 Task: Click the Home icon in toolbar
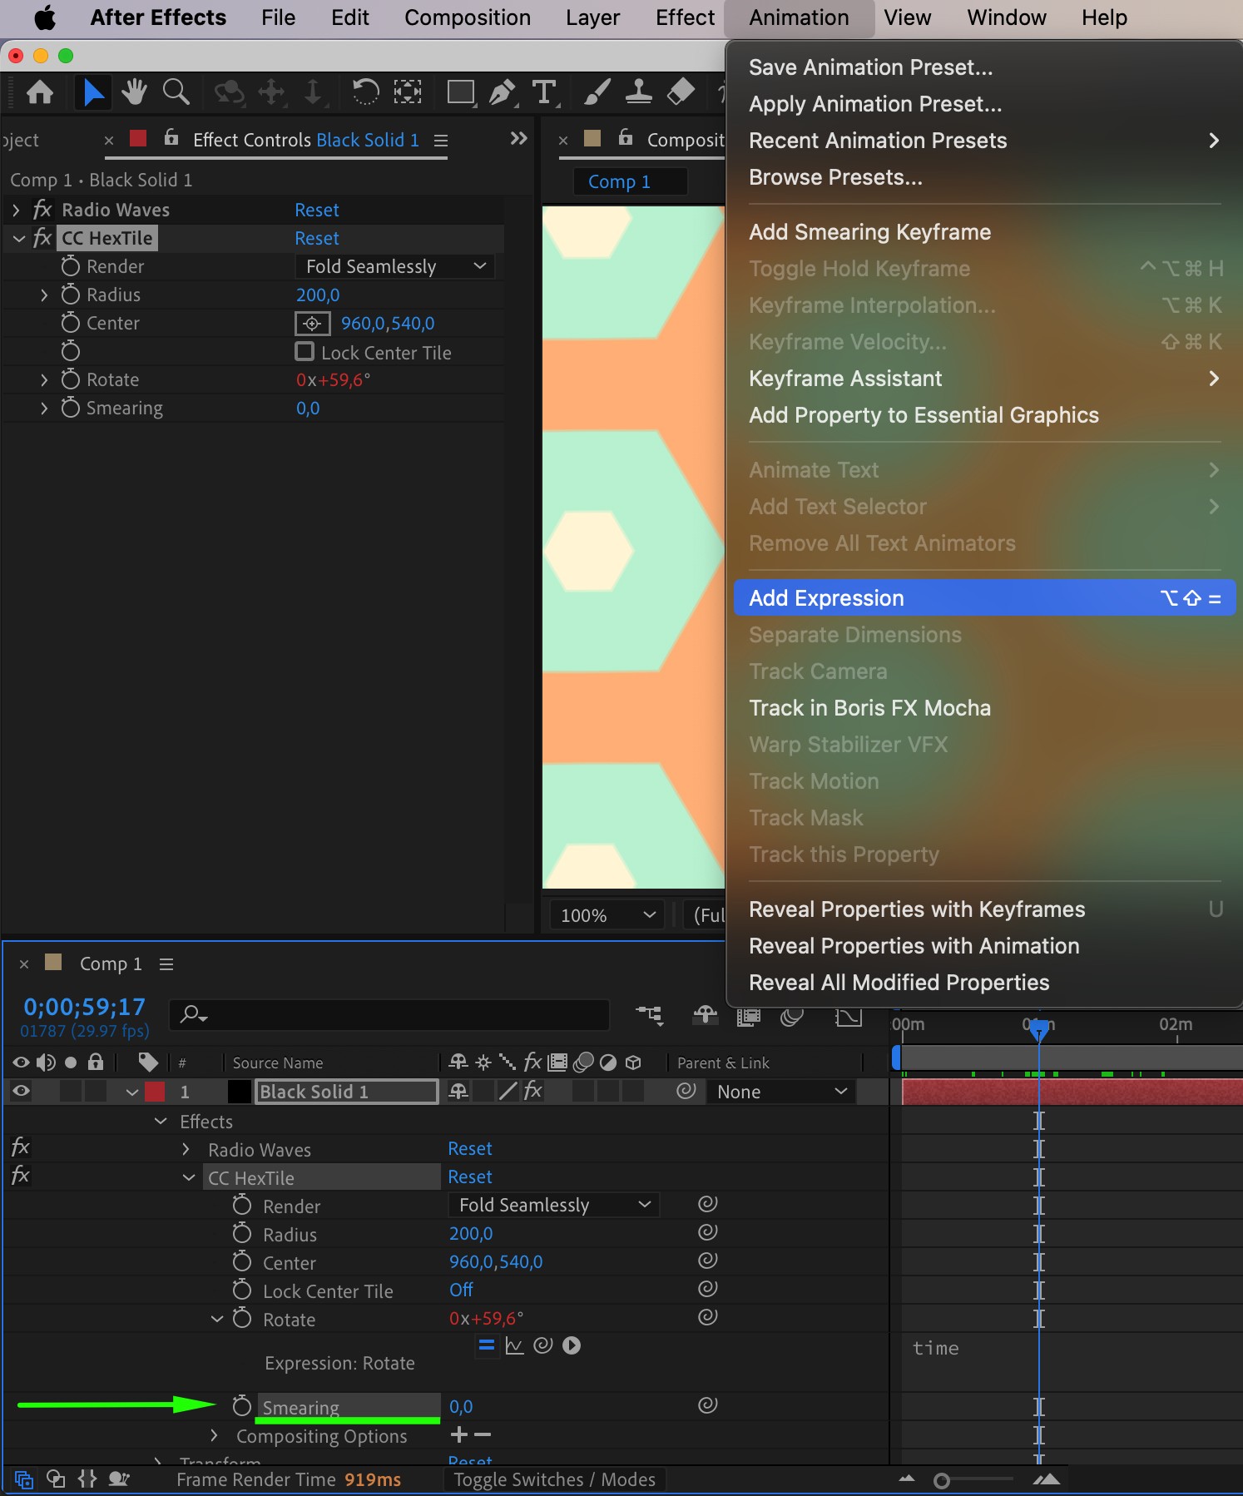[40, 92]
